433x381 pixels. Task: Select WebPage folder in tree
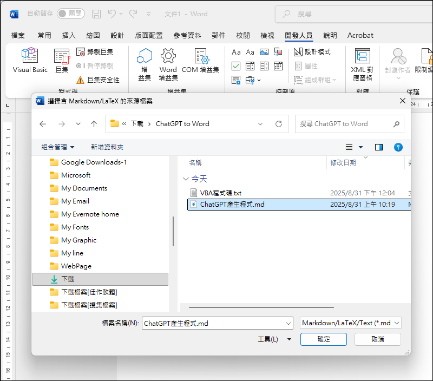76,266
